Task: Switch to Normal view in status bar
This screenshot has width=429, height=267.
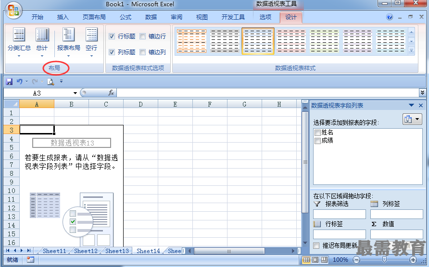Action: (x=306, y=260)
